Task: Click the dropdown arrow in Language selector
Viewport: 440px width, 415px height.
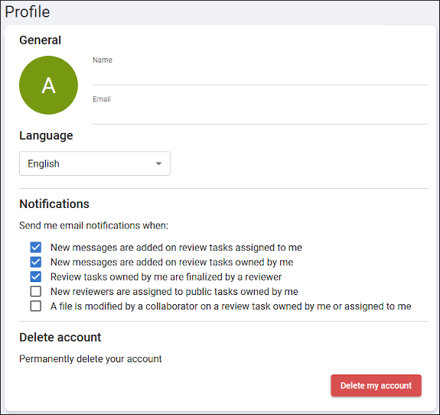Action: 158,164
